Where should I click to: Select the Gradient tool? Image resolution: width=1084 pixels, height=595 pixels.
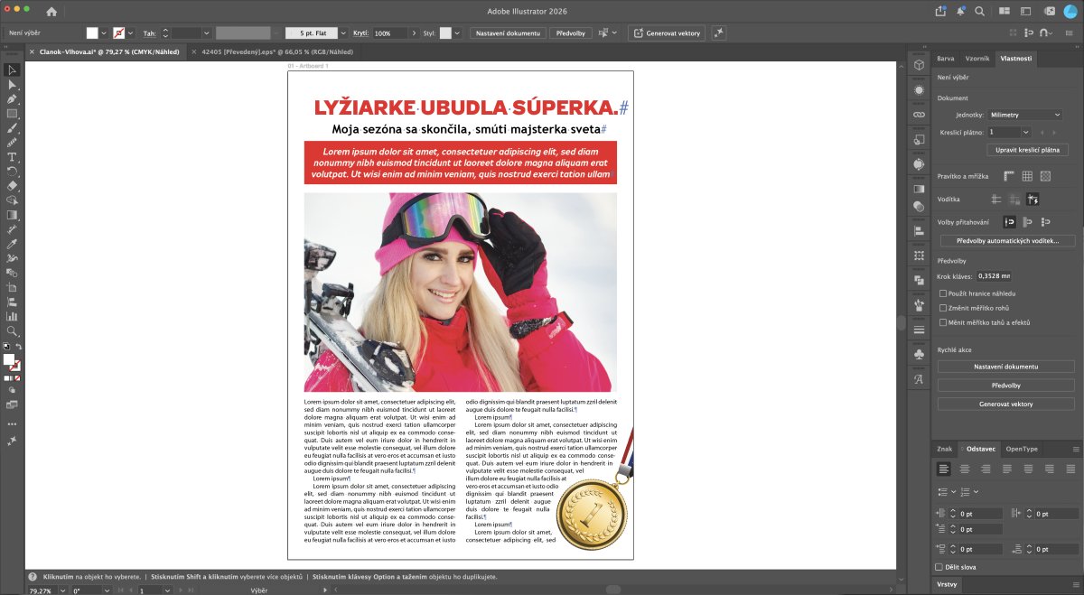12,215
